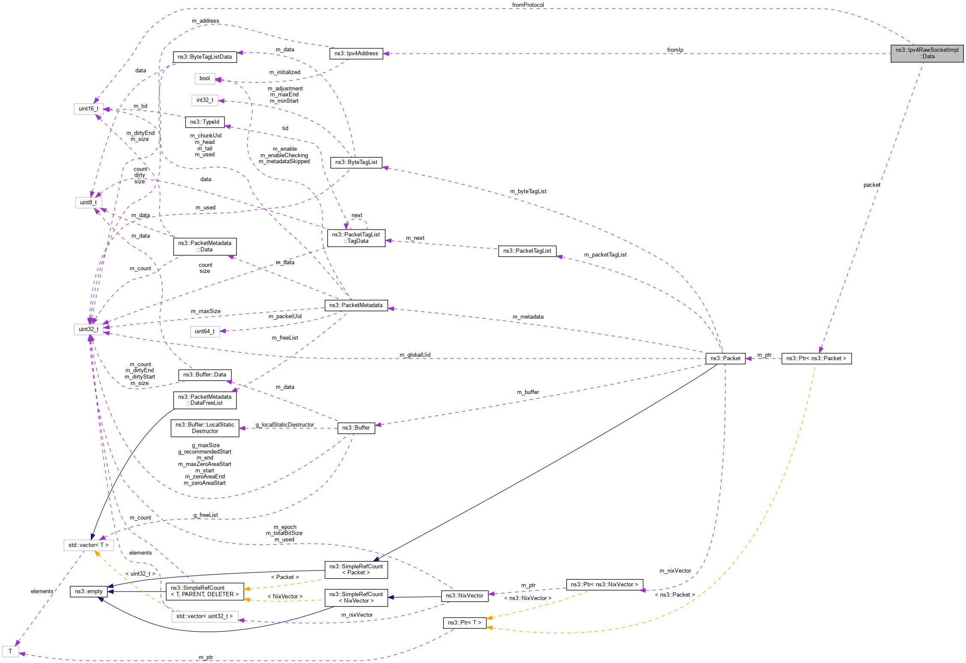Select the ns3::empty class node

click(88, 591)
